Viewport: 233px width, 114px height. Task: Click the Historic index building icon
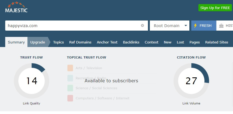221,26
